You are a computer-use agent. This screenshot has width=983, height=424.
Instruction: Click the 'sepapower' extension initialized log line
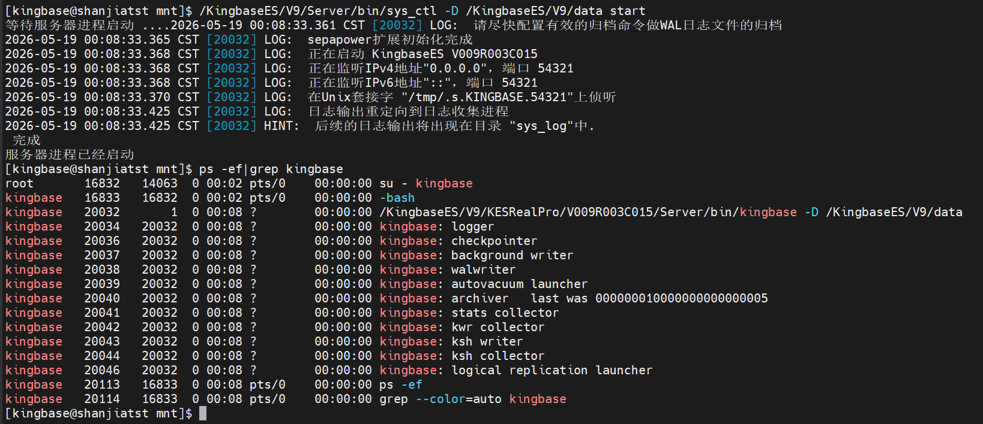point(239,40)
